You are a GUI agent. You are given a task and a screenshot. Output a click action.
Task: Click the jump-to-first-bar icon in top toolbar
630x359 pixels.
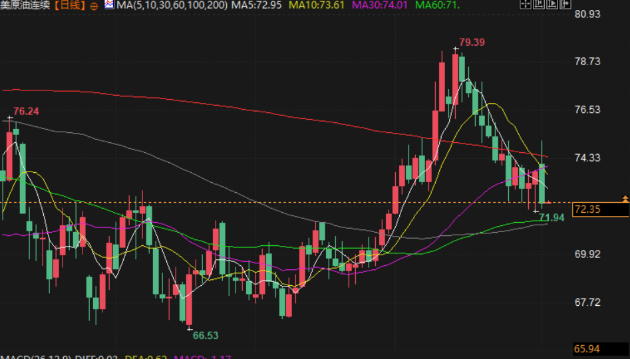539,5
